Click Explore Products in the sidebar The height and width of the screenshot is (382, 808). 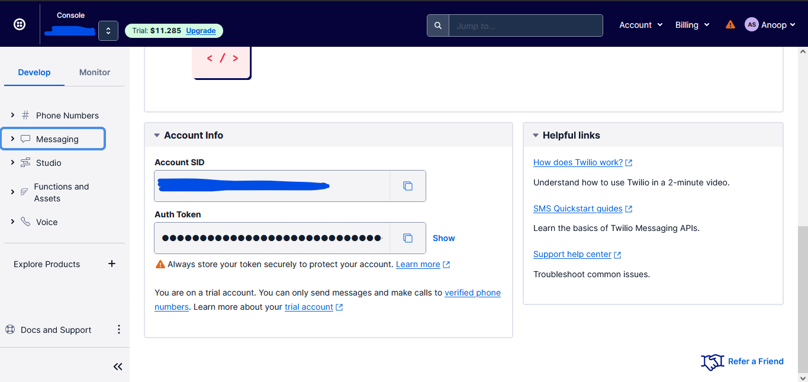47,264
